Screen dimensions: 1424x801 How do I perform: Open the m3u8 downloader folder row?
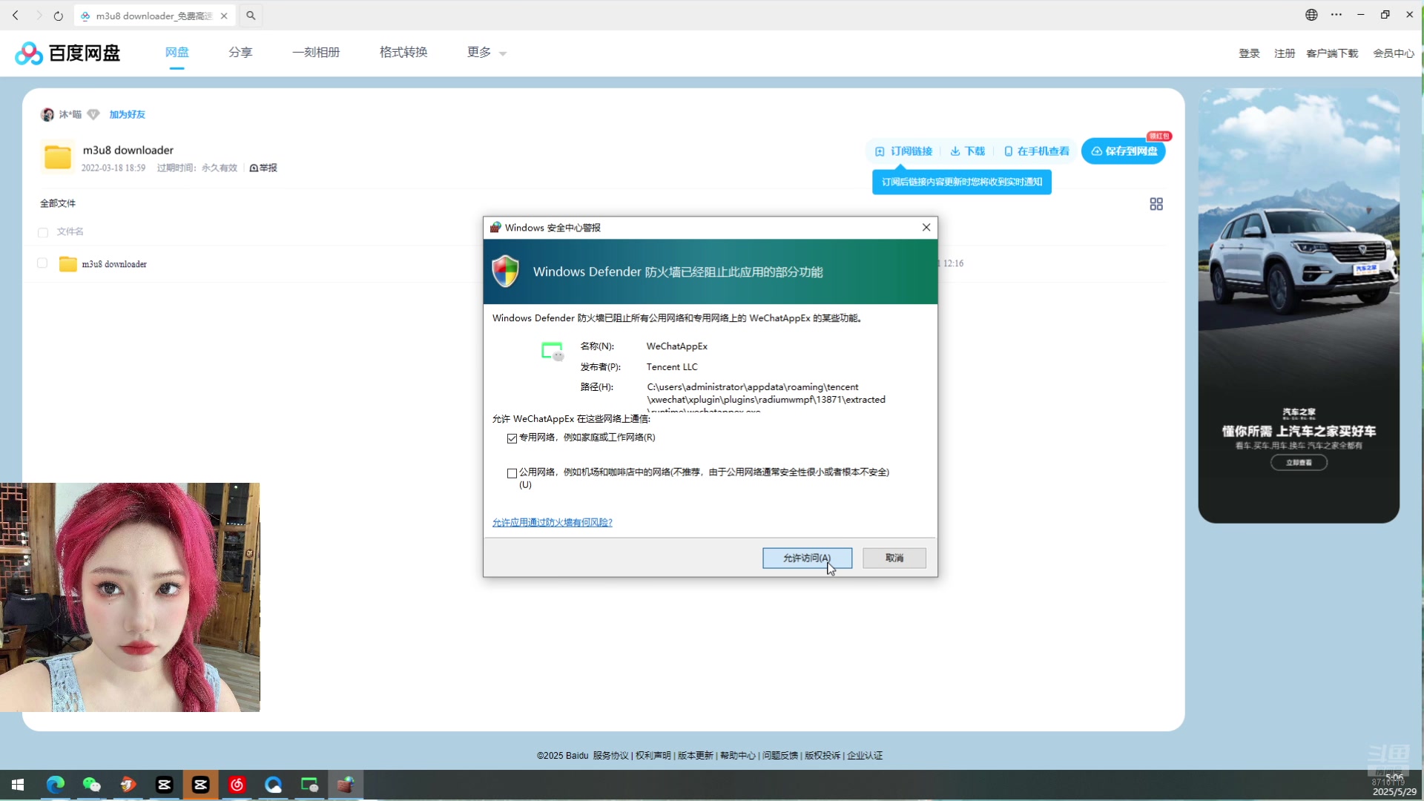click(x=114, y=264)
